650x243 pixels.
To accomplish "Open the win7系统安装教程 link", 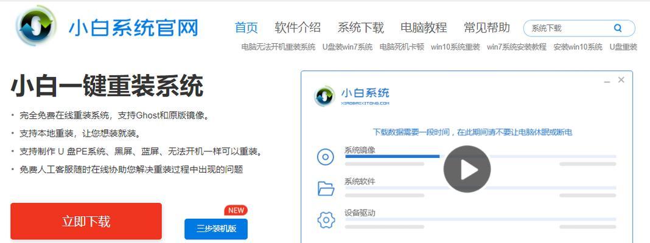I will (x=517, y=47).
